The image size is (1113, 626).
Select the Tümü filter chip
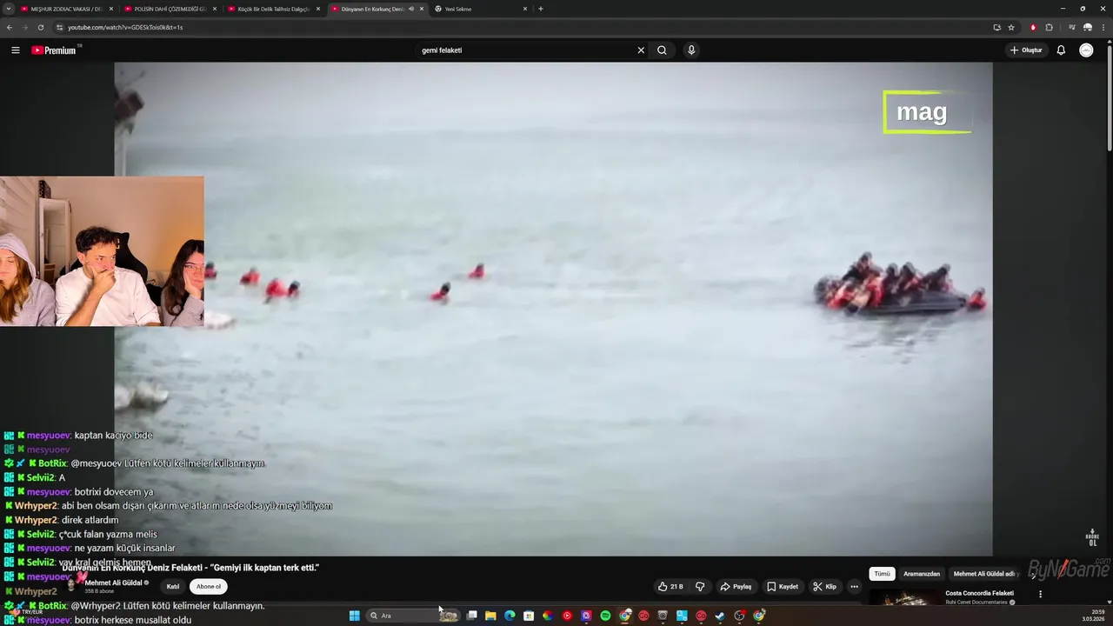pyautogui.click(x=882, y=574)
